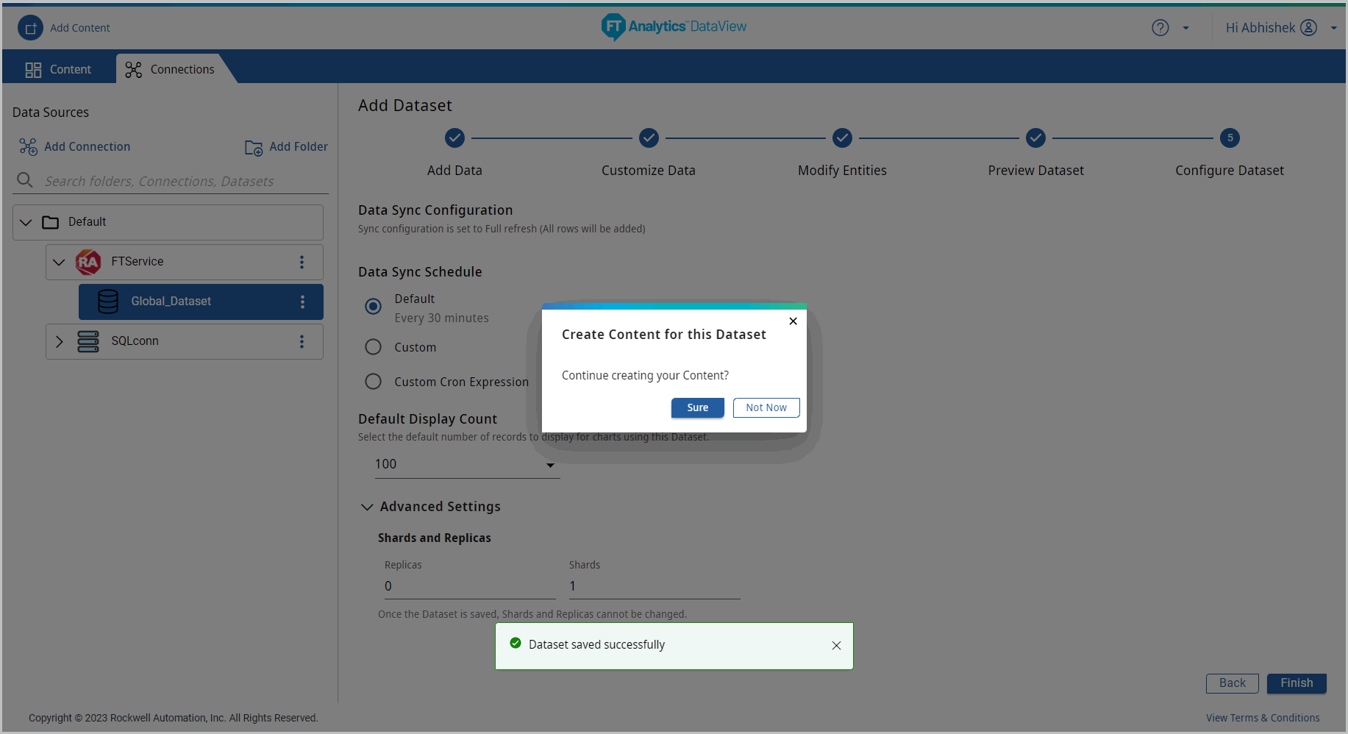Click the 'Add Content' label text
The width and height of the screenshot is (1348, 734).
(x=80, y=28)
